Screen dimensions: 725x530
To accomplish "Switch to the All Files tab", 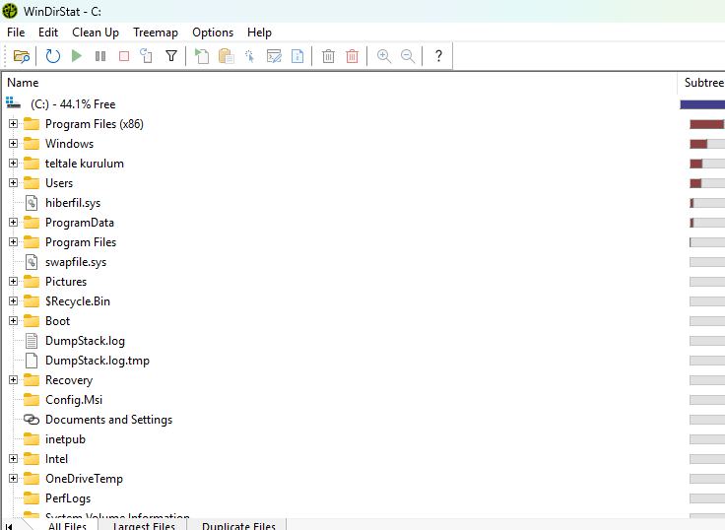I will [67, 525].
